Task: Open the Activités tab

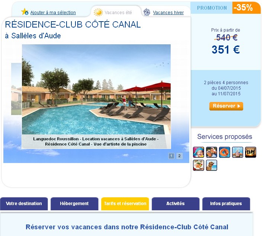Action: click(x=176, y=204)
